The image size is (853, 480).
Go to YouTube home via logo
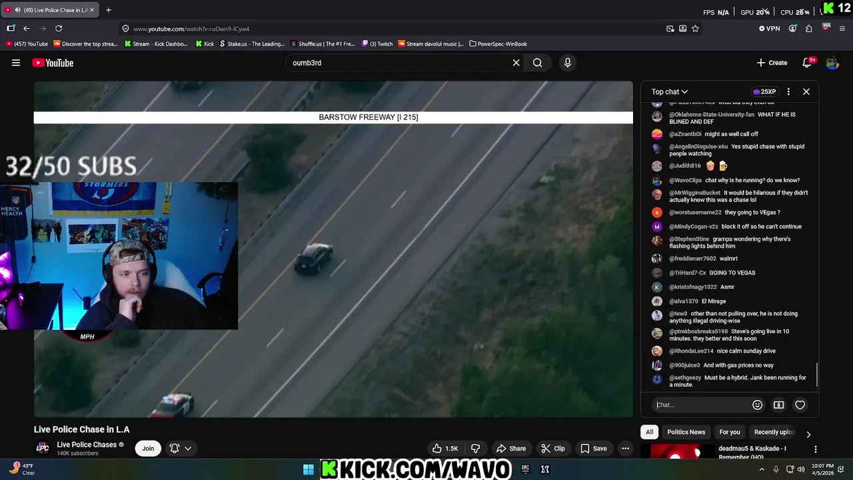tap(53, 63)
